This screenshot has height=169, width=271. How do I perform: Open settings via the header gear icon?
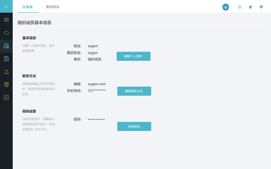pos(240,7)
